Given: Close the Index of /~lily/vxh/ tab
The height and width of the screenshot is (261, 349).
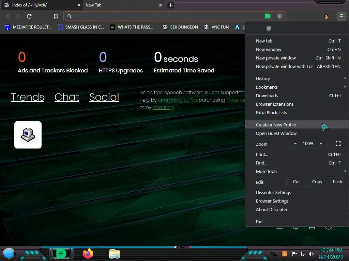Looking at the screenshot, I should (79, 5).
